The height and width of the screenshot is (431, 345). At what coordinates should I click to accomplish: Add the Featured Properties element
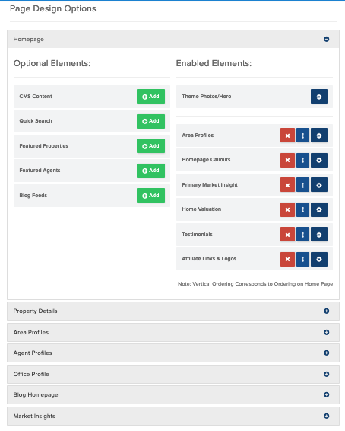click(150, 146)
